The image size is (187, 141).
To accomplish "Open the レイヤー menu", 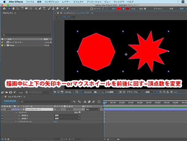I will point(66,2).
